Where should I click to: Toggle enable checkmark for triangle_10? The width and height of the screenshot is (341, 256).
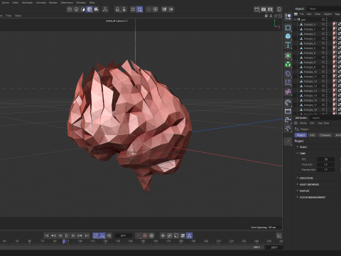coord(323,72)
